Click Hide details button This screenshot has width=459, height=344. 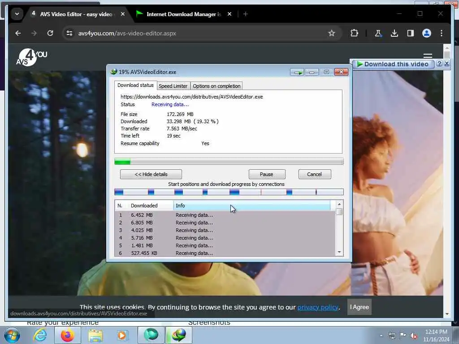click(151, 174)
